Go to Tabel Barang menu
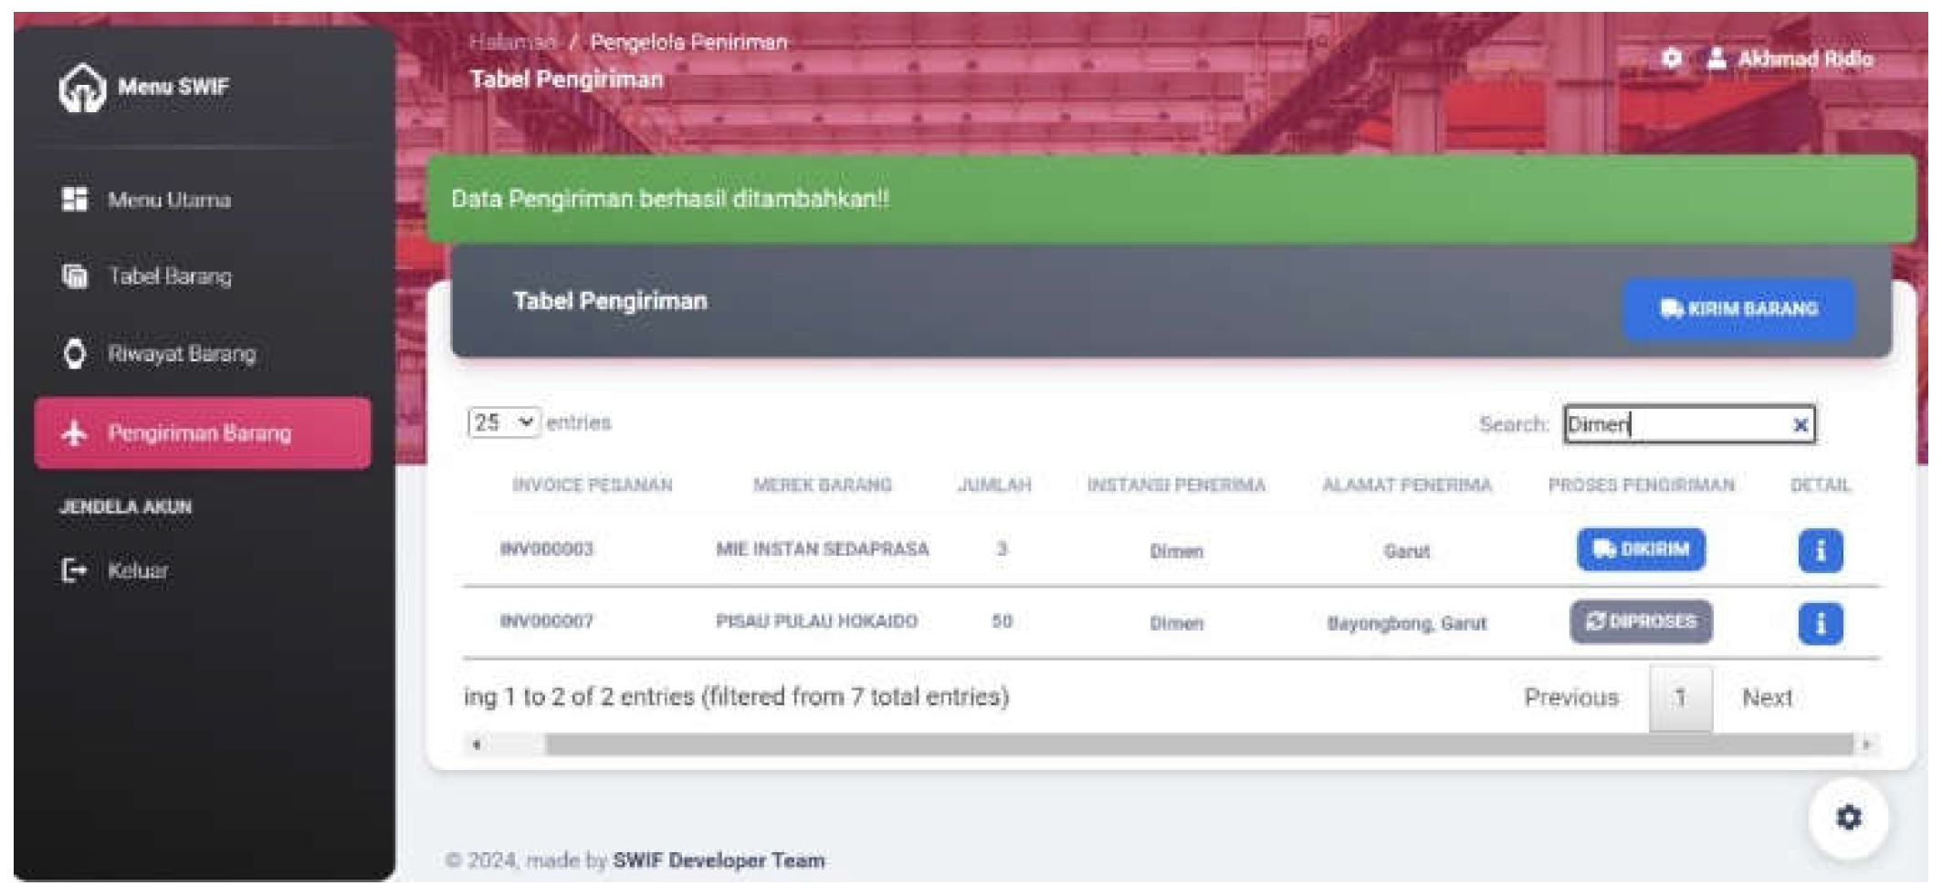Image resolution: width=1942 pixels, height=896 pixels. pyautogui.click(x=169, y=276)
